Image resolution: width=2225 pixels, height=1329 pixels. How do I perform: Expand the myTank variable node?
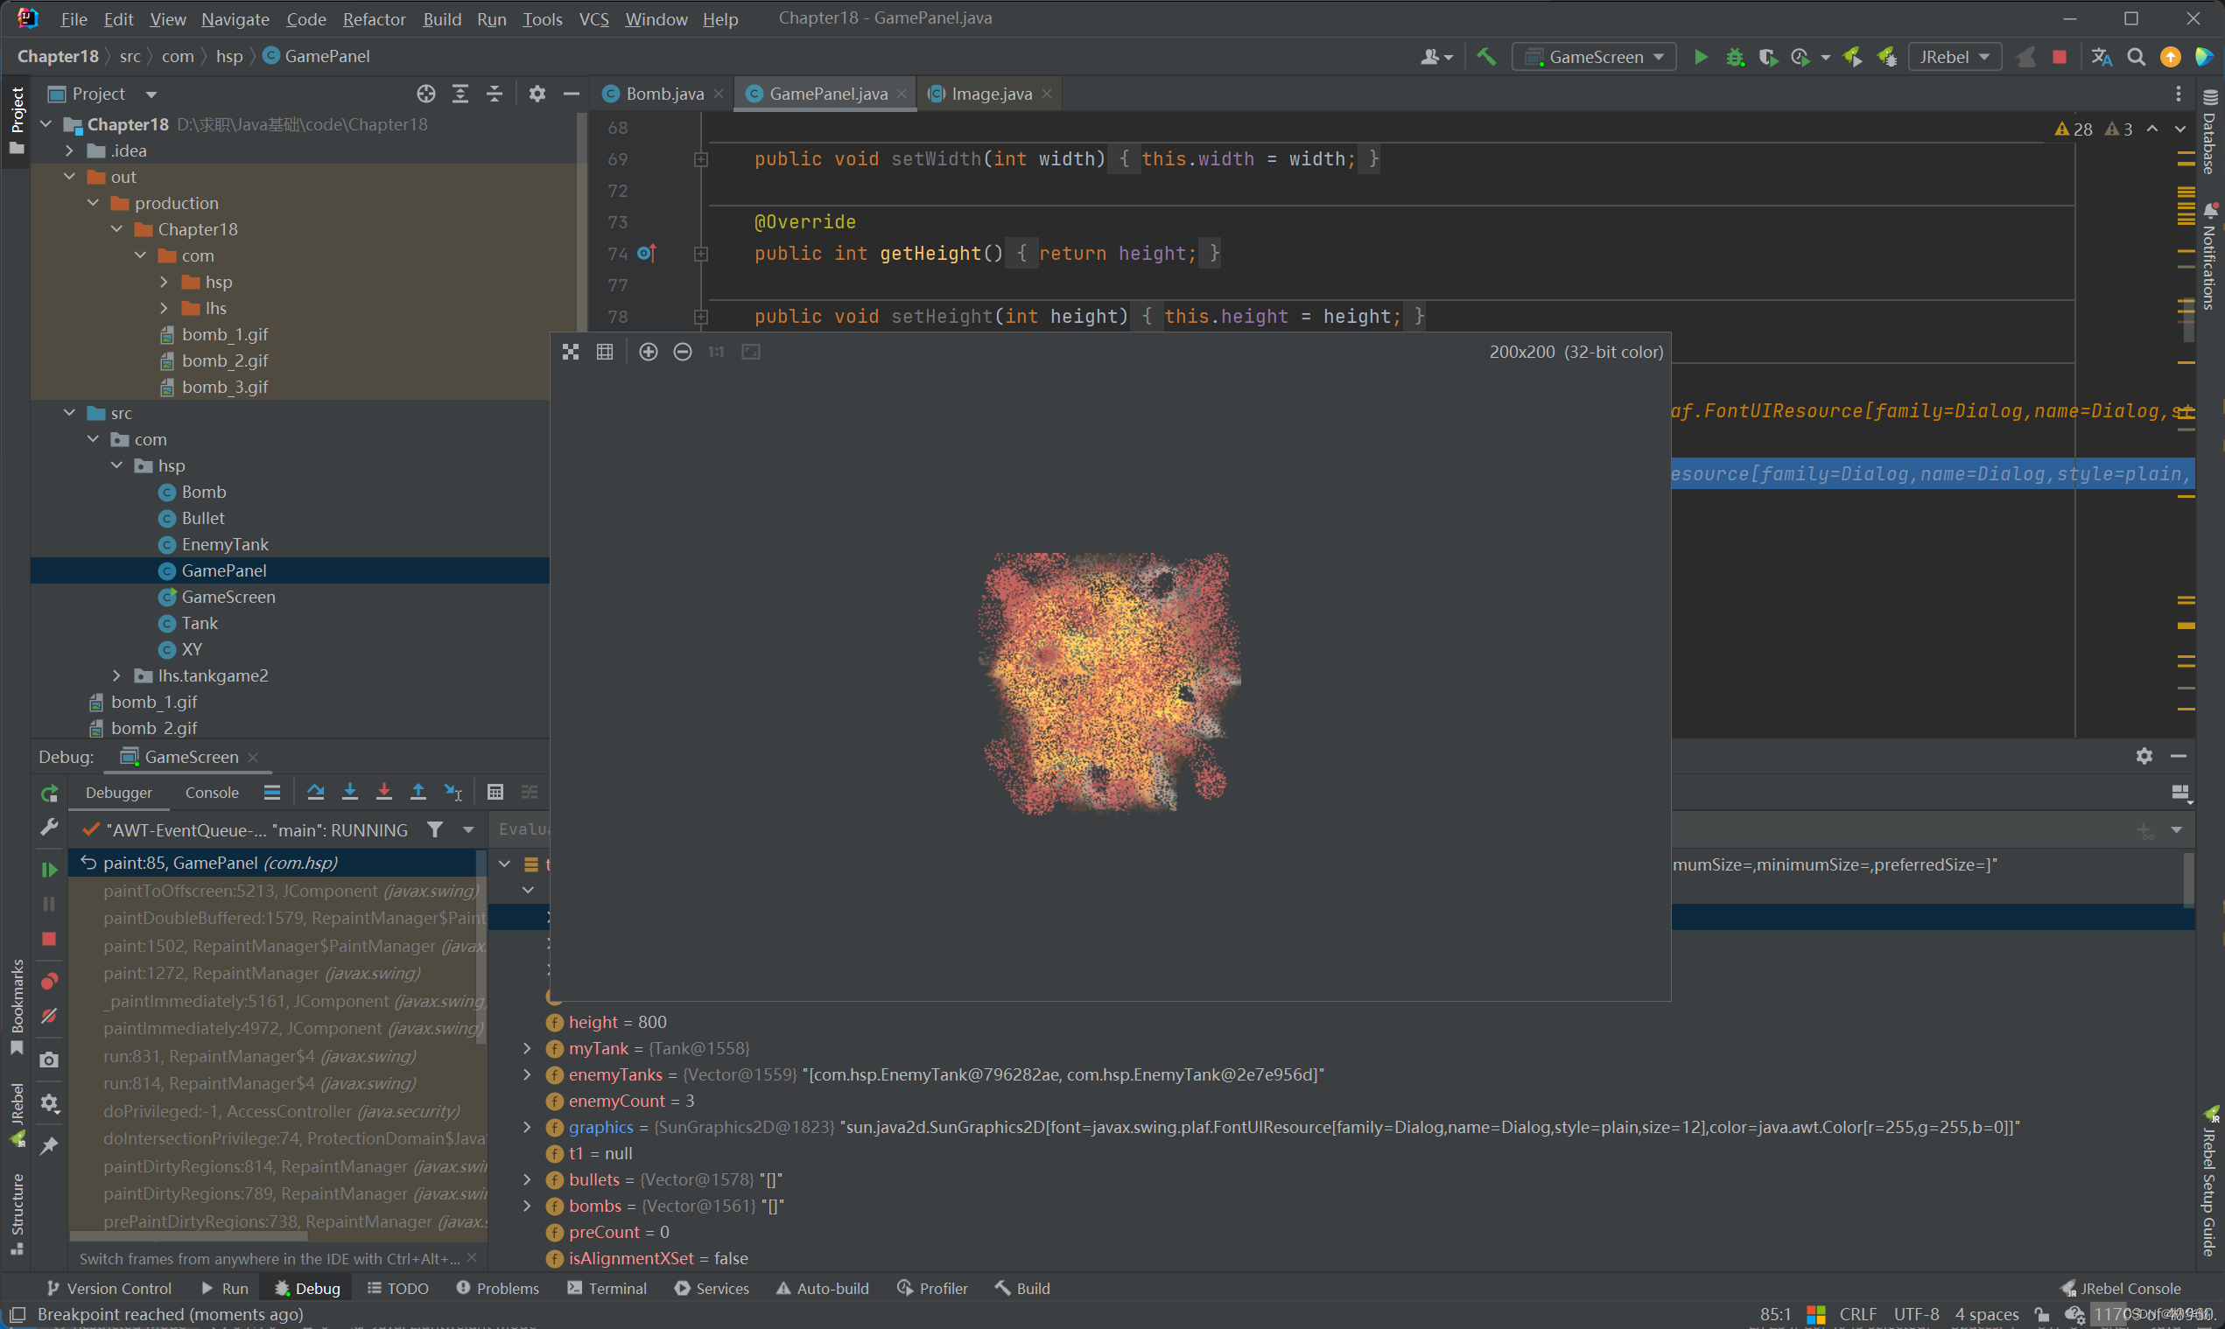coord(528,1049)
